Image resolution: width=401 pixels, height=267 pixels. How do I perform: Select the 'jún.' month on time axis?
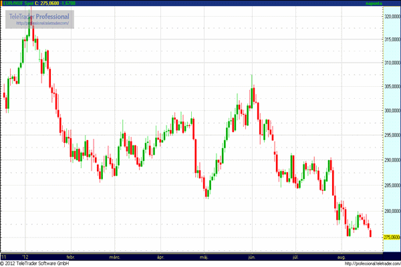pos(251,256)
